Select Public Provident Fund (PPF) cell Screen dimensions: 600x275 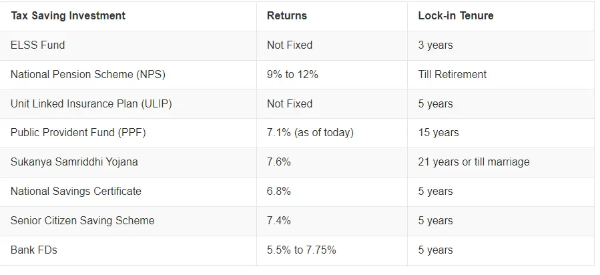78,133
